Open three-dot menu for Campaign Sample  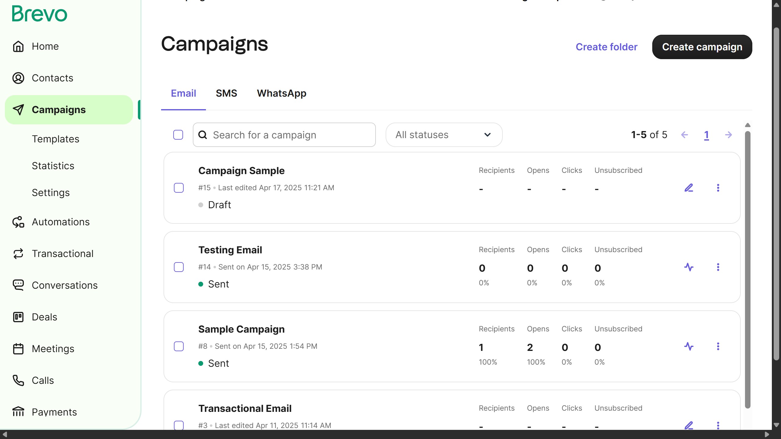point(718,188)
